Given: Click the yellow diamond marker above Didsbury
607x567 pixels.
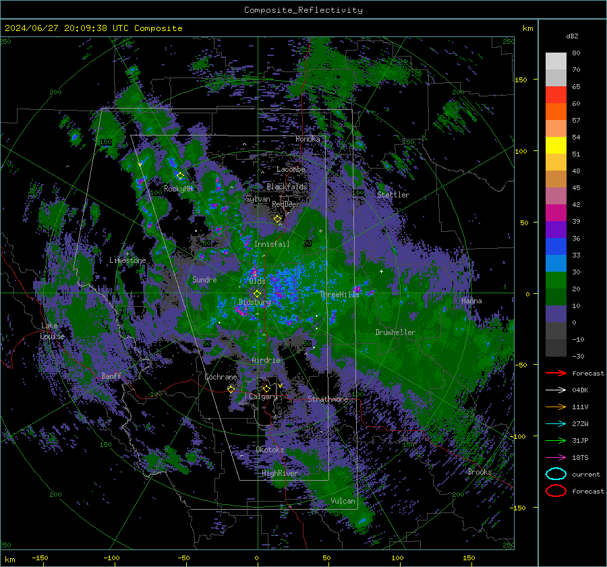Looking at the screenshot, I should [257, 294].
